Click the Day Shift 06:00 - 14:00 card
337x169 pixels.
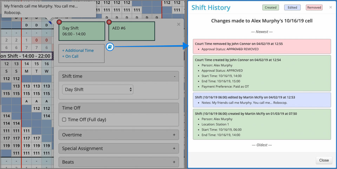[82, 31]
